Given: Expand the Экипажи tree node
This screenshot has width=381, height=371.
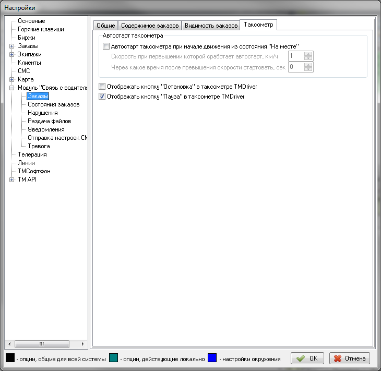Looking at the screenshot, I should (x=12, y=54).
